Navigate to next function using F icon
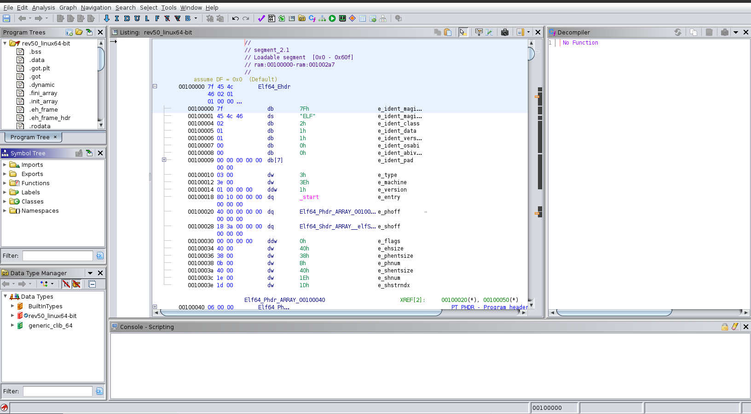 157,18
